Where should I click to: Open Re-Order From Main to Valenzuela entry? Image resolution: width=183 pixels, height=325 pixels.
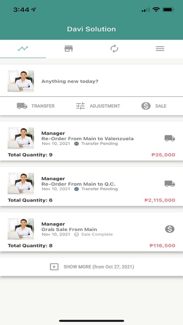pyautogui.click(x=91, y=141)
